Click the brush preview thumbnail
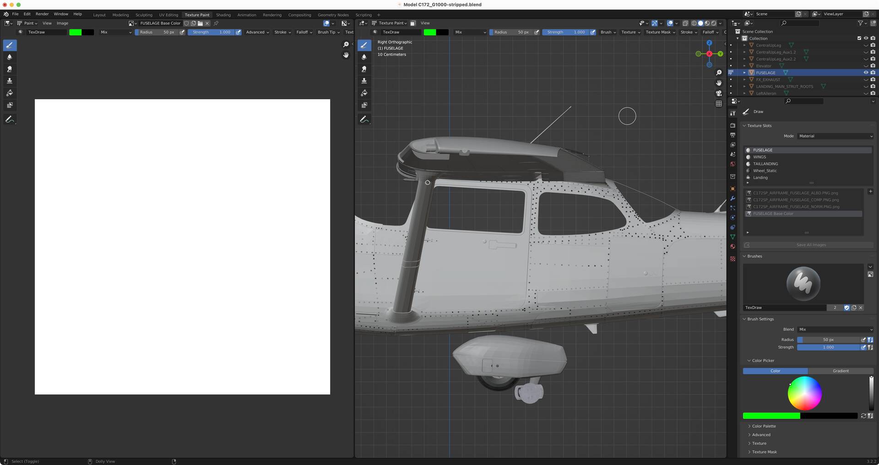The width and height of the screenshot is (879, 465). tap(803, 284)
